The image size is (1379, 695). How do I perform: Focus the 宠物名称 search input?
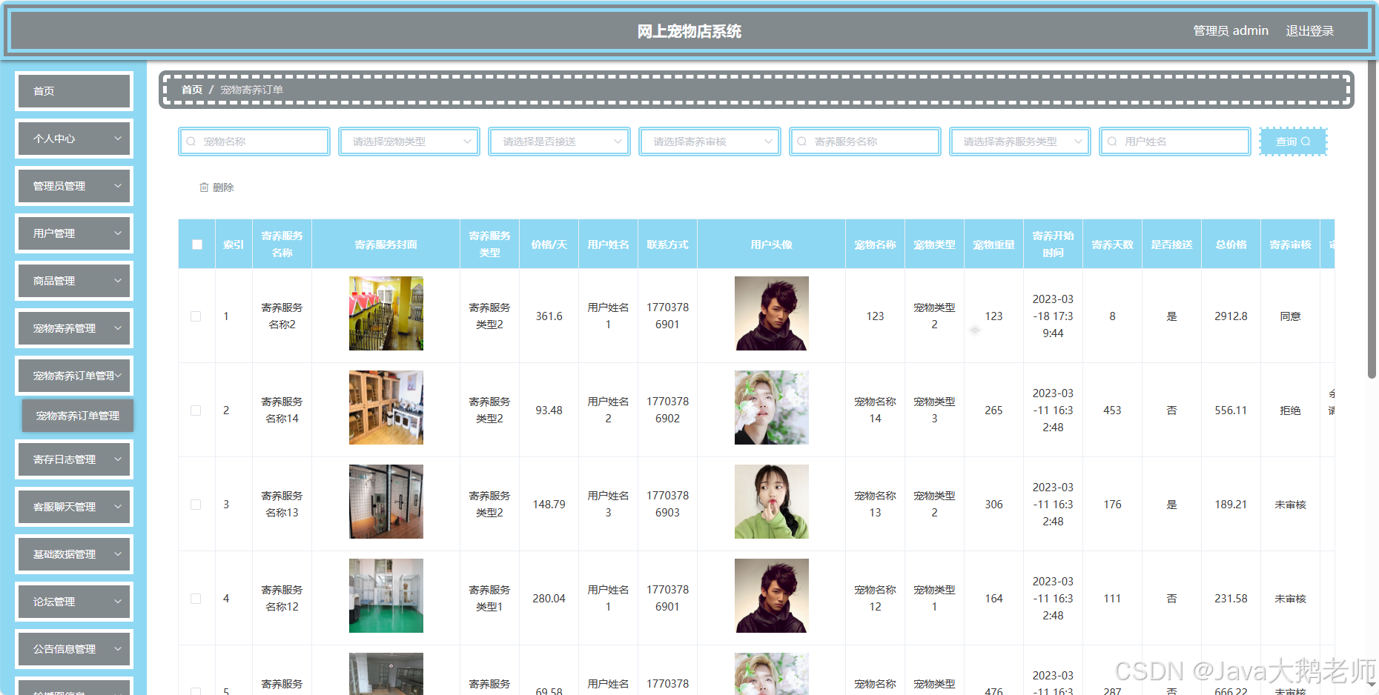254,142
